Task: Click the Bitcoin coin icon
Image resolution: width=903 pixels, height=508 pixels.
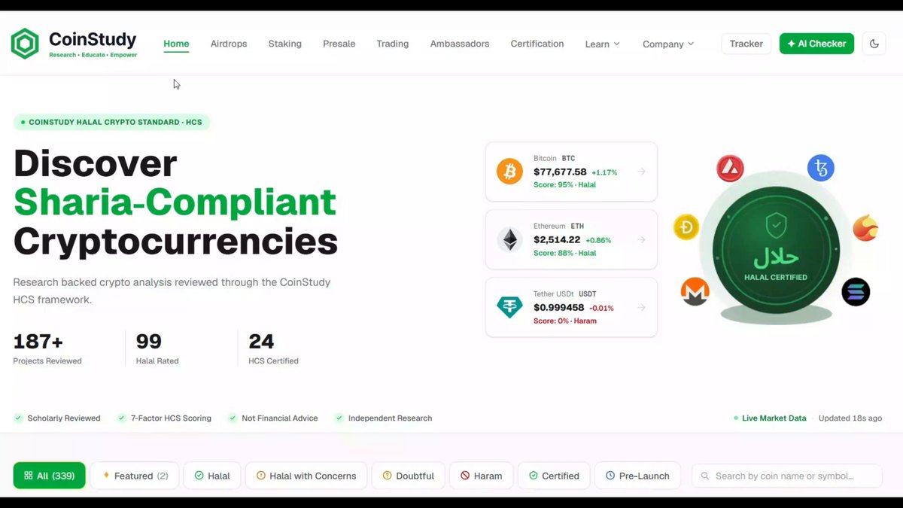Action: pos(509,172)
